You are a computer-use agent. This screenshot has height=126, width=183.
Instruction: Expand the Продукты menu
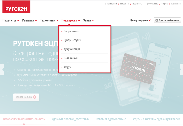click(11, 20)
